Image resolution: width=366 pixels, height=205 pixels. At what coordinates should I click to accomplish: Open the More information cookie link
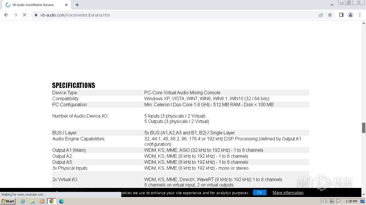click(x=288, y=192)
